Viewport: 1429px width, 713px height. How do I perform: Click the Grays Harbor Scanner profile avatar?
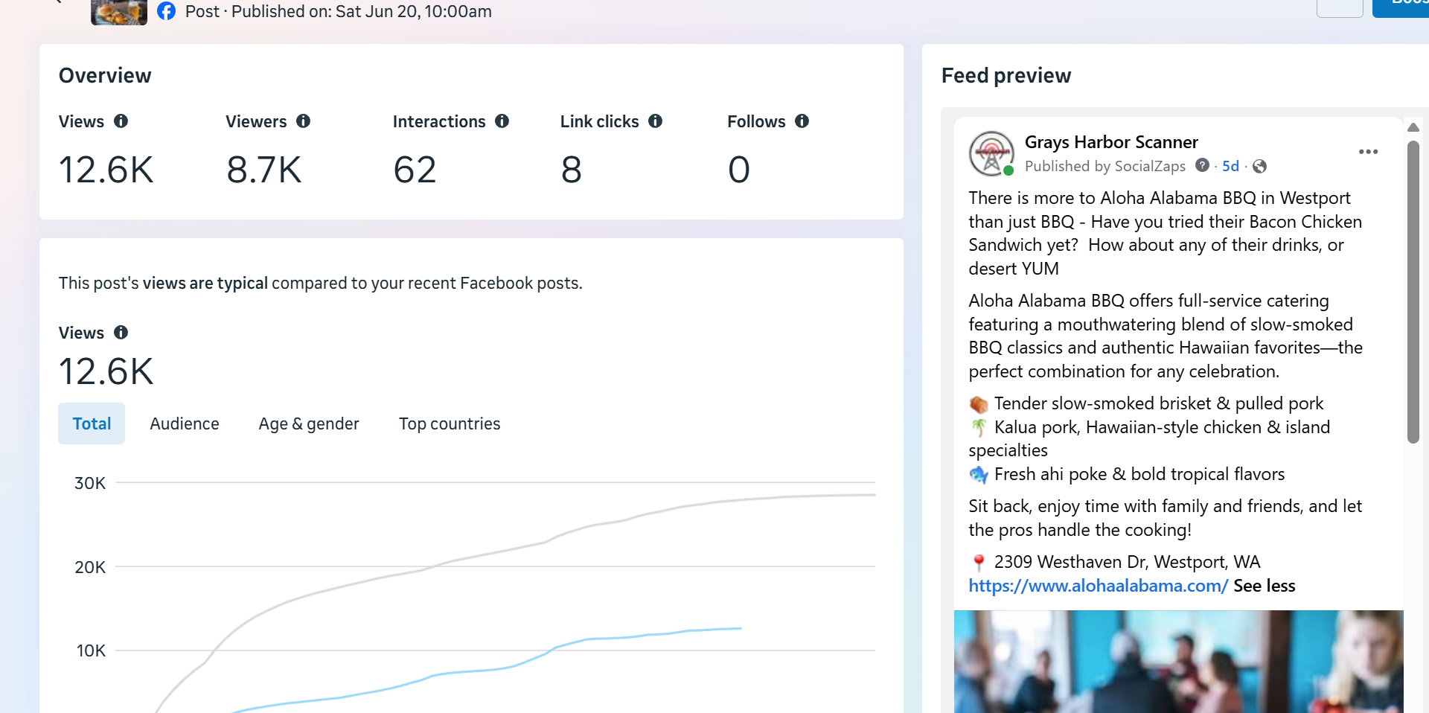[991, 154]
